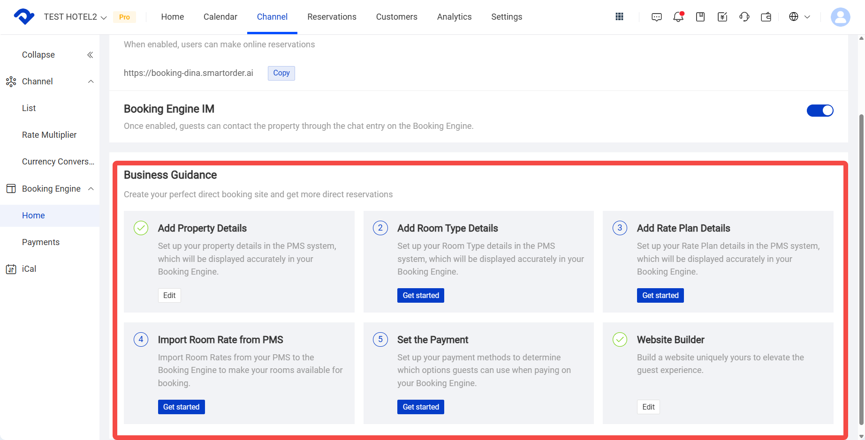Select the Channel tab
865x440 pixels.
pos(272,17)
